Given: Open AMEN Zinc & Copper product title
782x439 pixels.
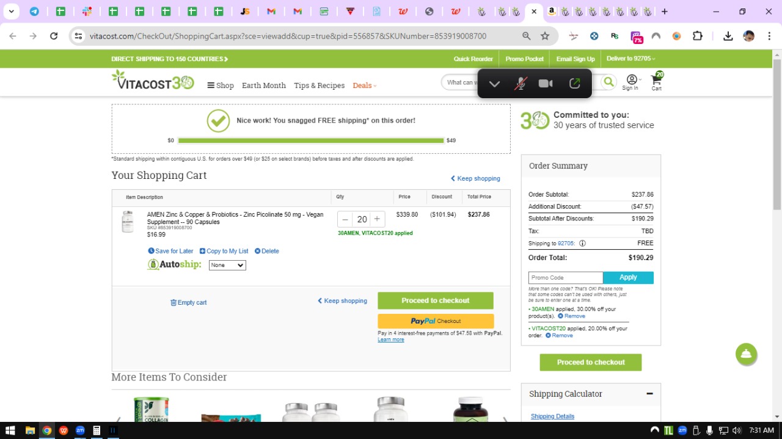Looking at the screenshot, I should pyautogui.click(x=235, y=218).
